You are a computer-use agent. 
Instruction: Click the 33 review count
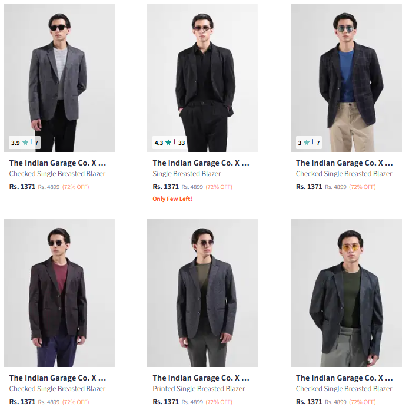[181, 143]
